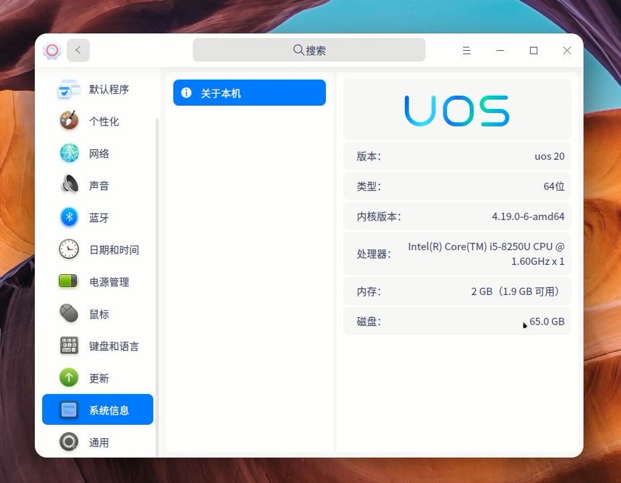Open the Sound (声音) speaker icon
This screenshot has width=621, height=483.
click(x=69, y=185)
